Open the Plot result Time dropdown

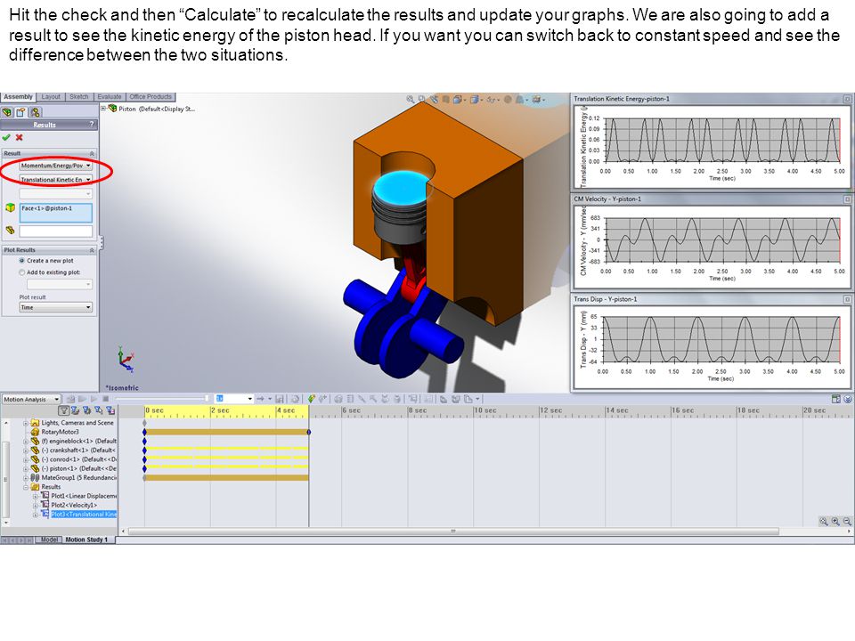pos(55,307)
